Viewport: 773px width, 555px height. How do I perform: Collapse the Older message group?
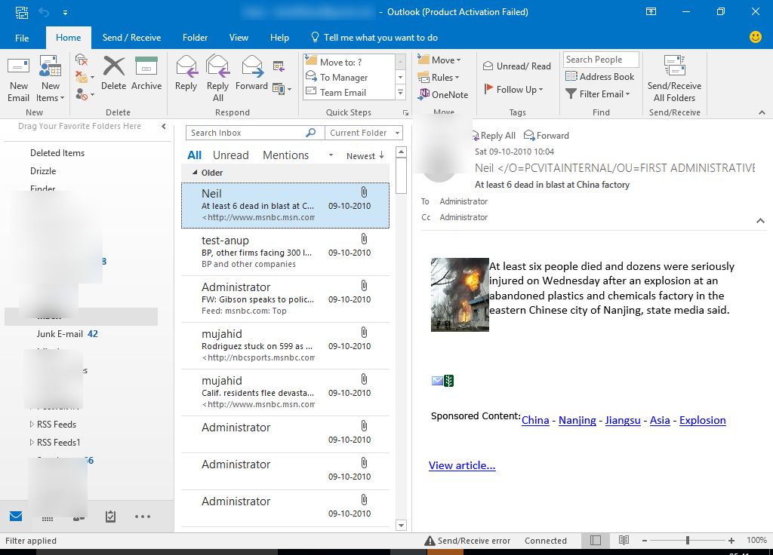point(195,173)
